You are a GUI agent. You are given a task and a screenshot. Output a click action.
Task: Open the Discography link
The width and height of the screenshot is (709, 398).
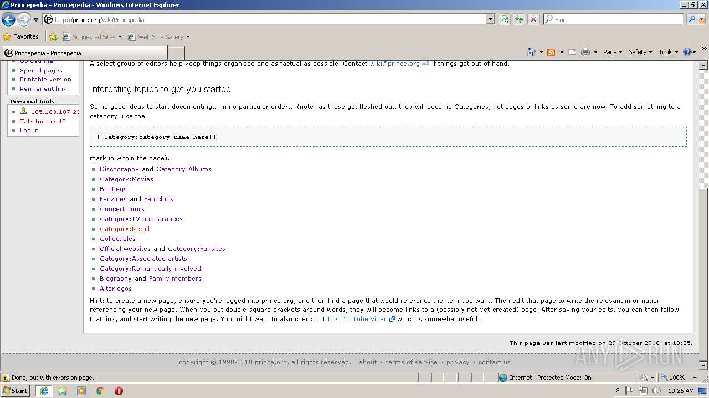[x=119, y=169]
